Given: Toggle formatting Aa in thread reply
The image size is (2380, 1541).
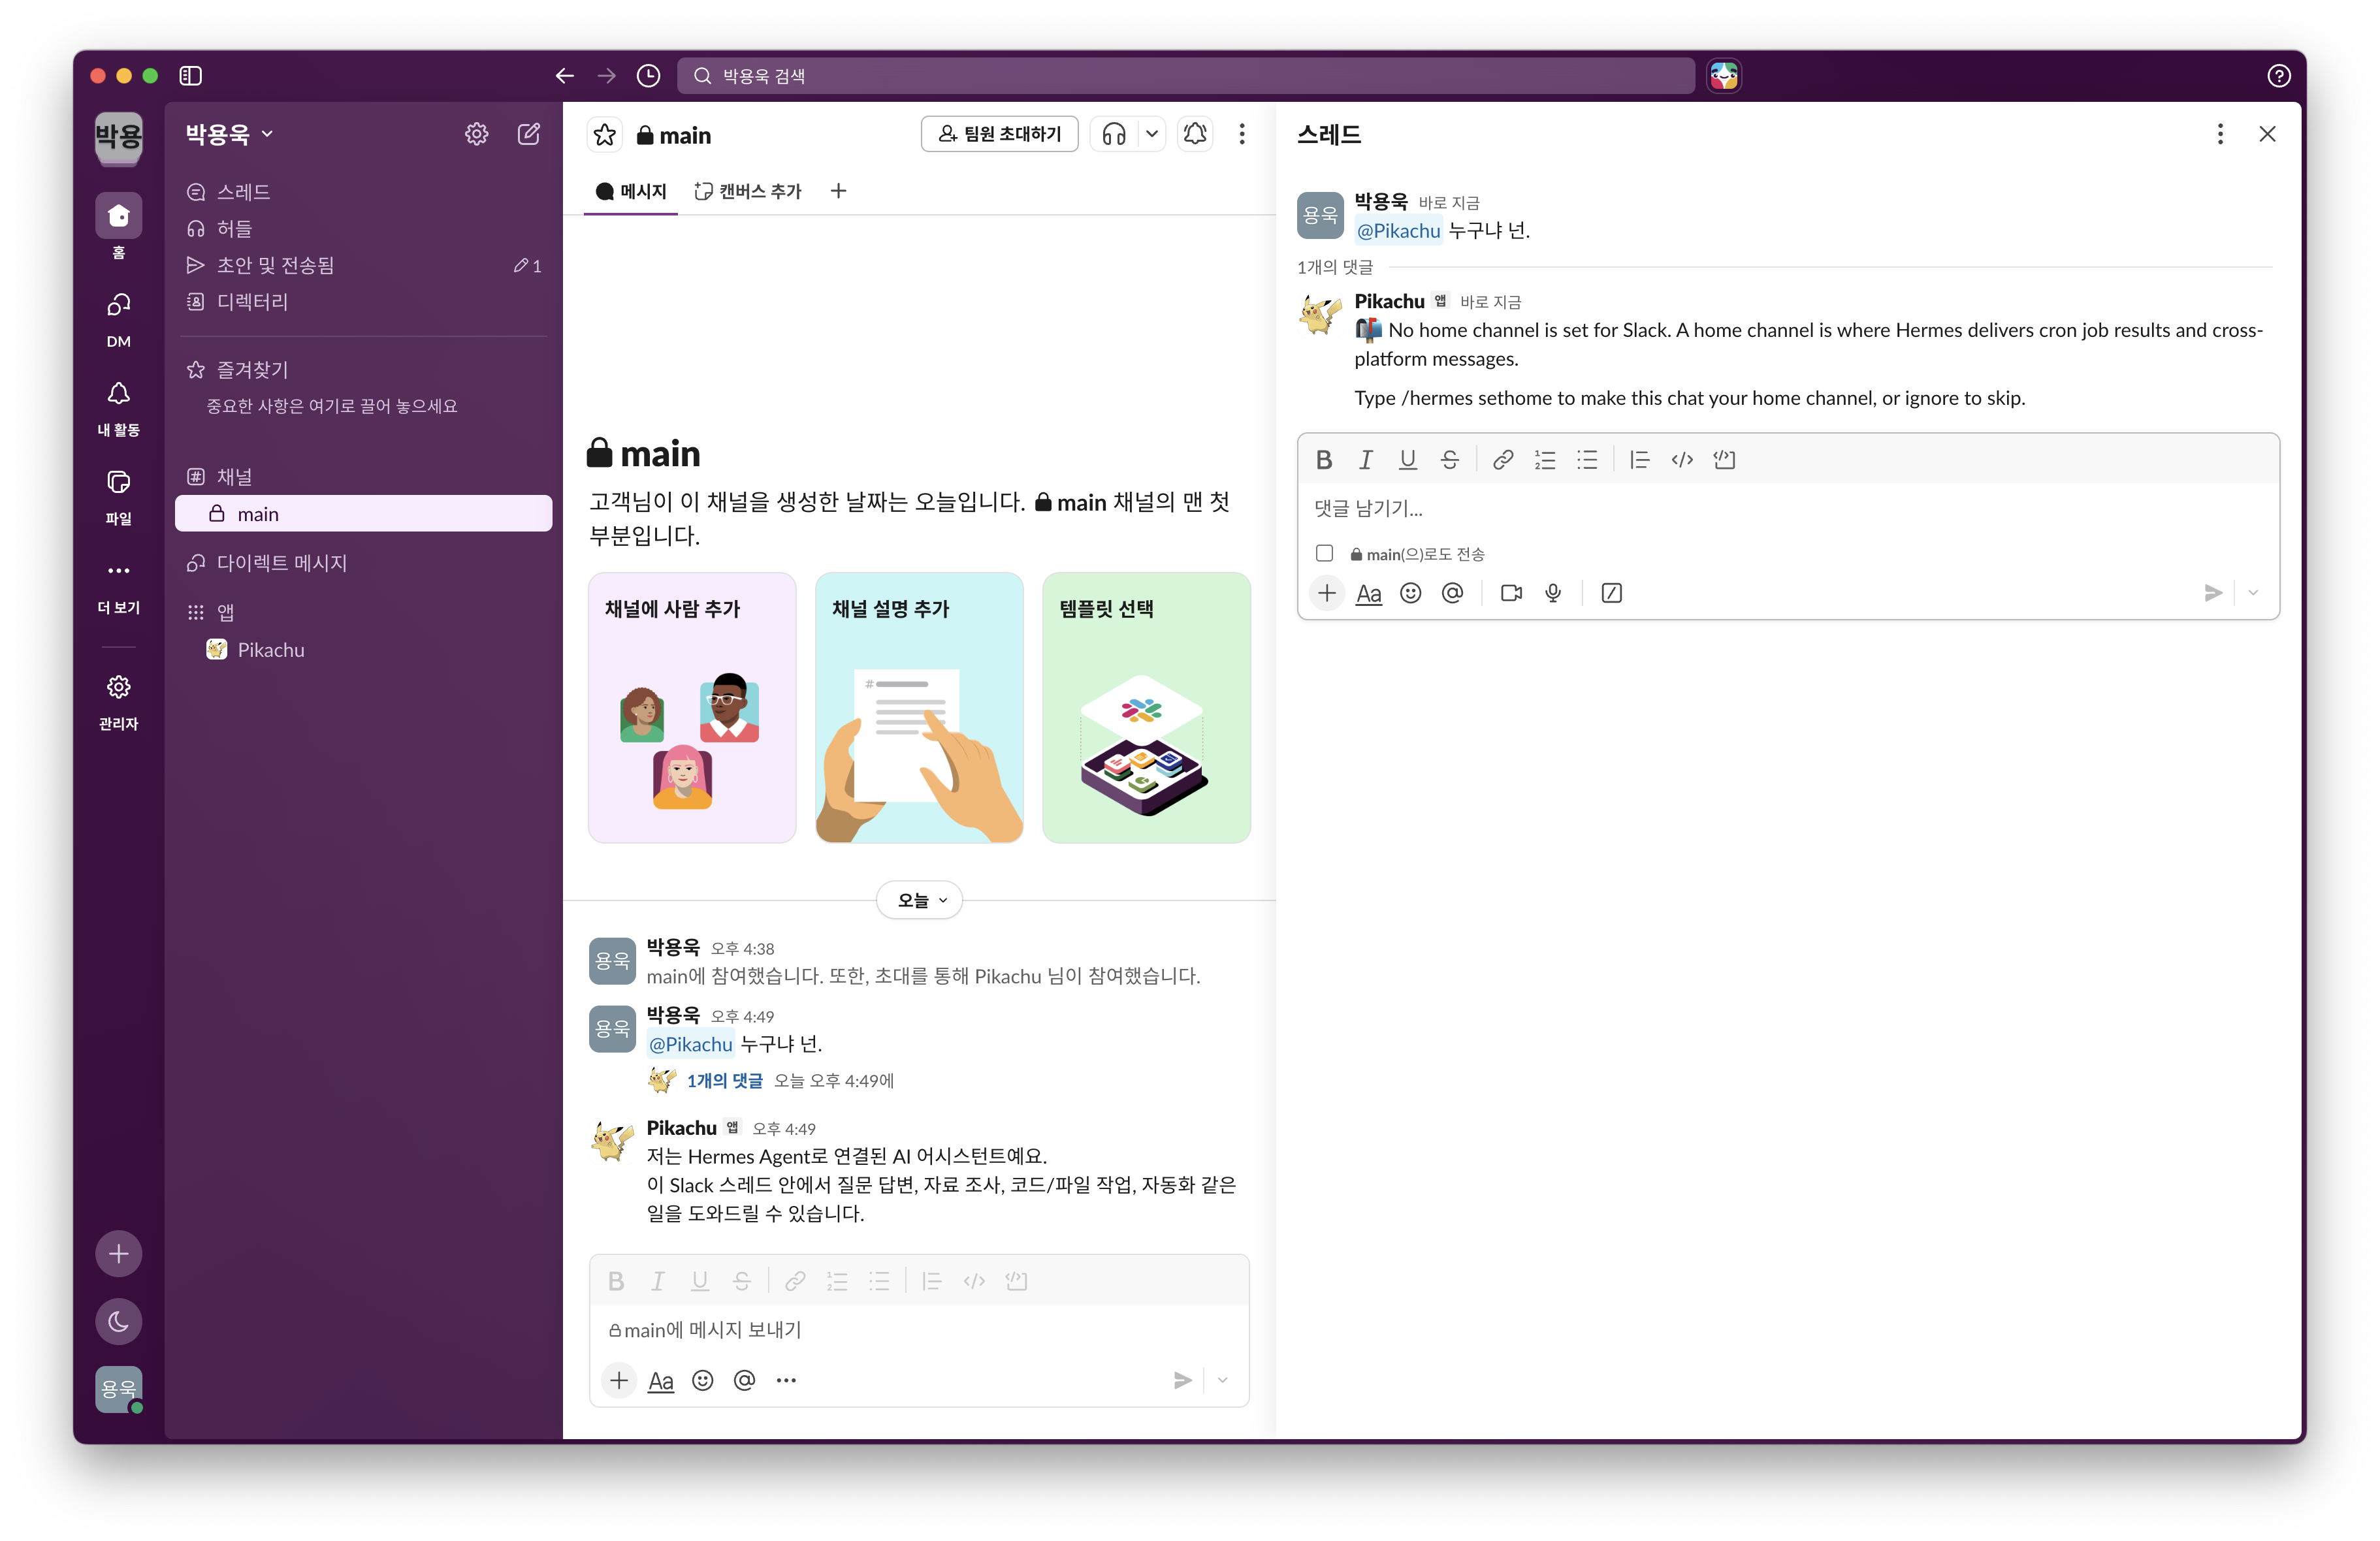Looking at the screenshot, I should coord(1369,593).
